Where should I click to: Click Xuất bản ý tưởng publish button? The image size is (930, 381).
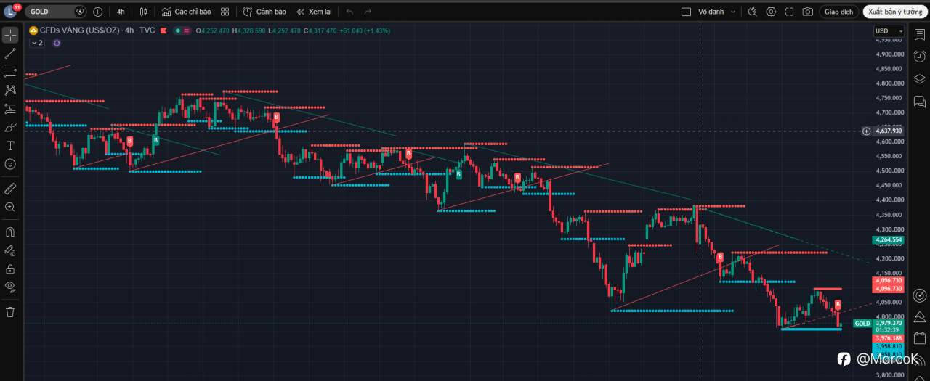tap(895, 12)
